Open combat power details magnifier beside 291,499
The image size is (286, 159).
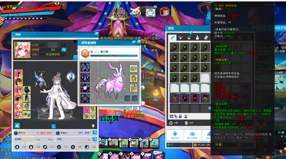95,132
